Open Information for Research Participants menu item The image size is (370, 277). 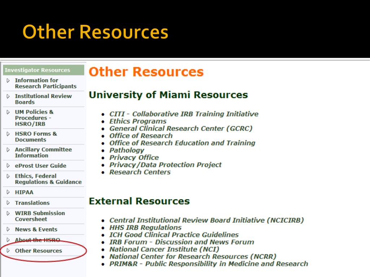coord(46,83)
